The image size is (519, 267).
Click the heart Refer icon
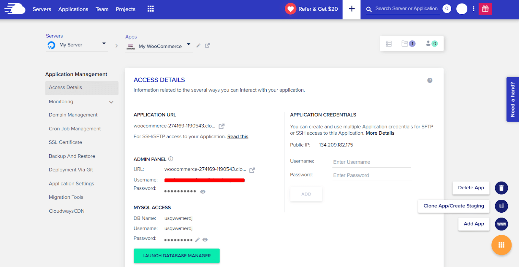[290, 9]
